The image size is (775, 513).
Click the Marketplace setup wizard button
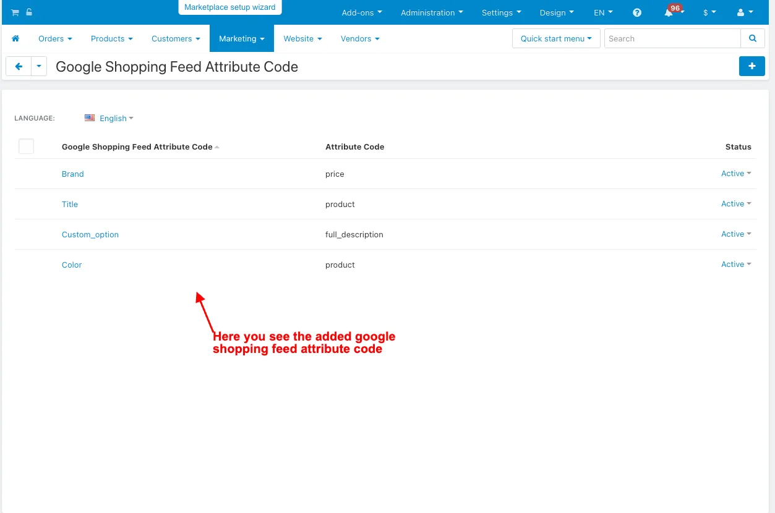pyautogui.click(x=230, y=7)
